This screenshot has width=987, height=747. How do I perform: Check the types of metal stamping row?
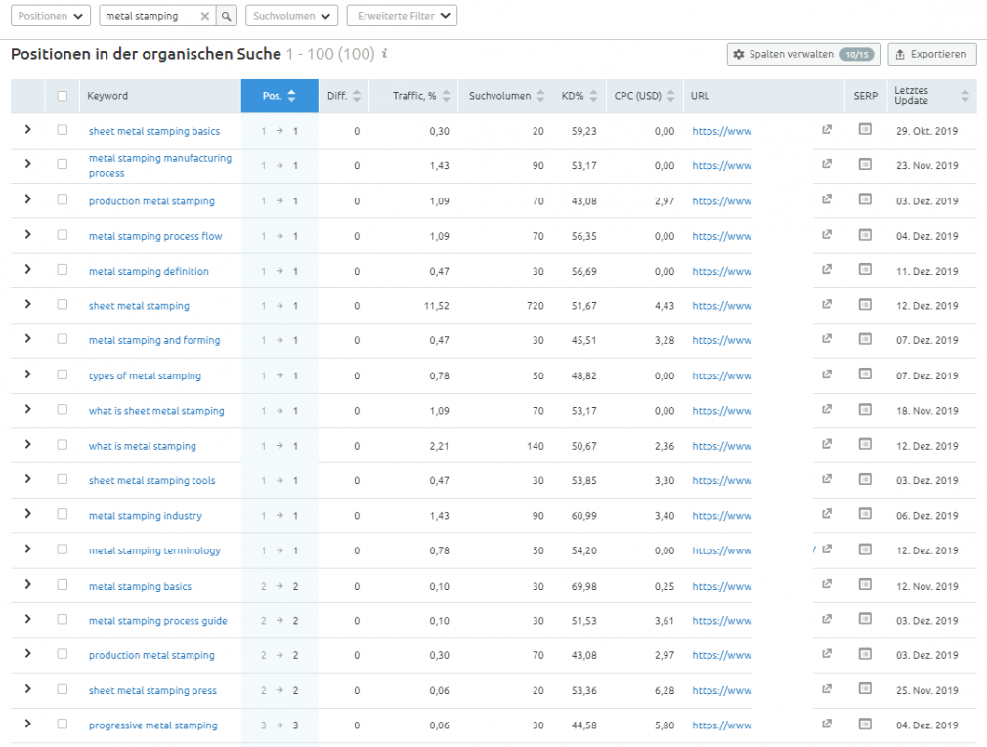coord(62,374)
